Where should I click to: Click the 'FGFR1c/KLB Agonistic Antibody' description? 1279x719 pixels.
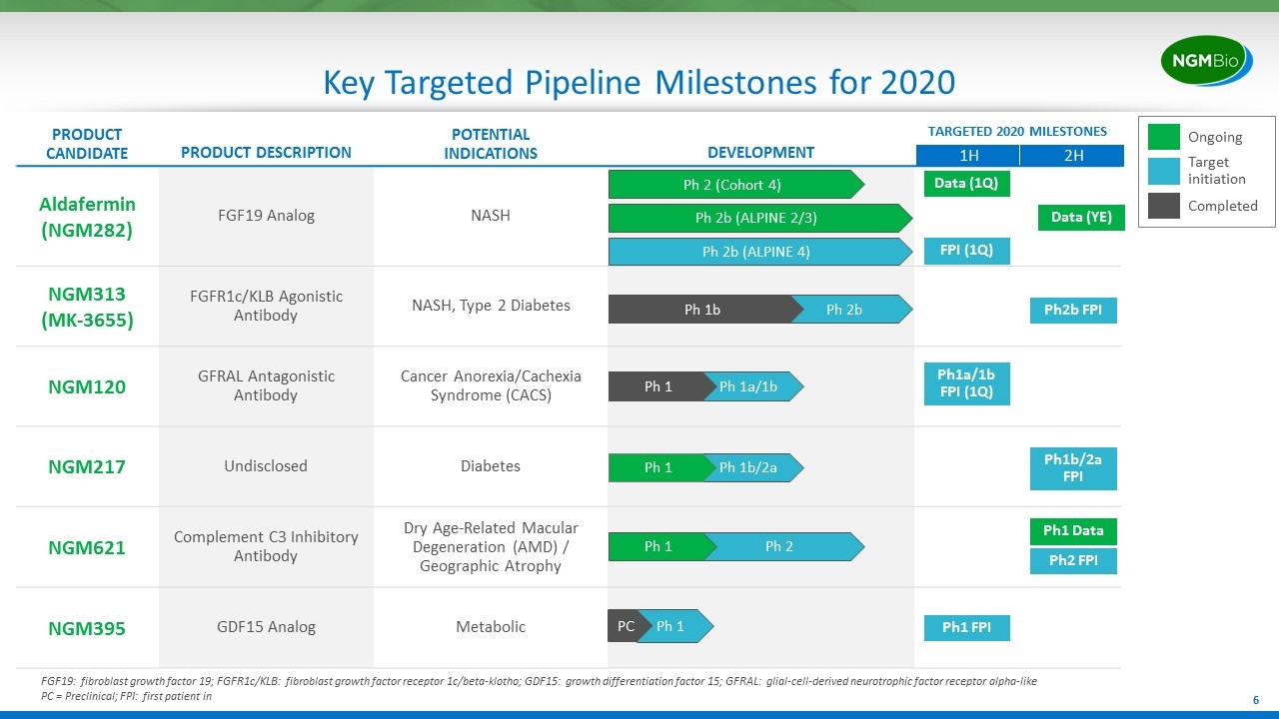click(266, 306)
